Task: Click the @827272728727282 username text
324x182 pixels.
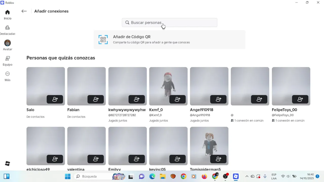Action: tap(122, 115)
